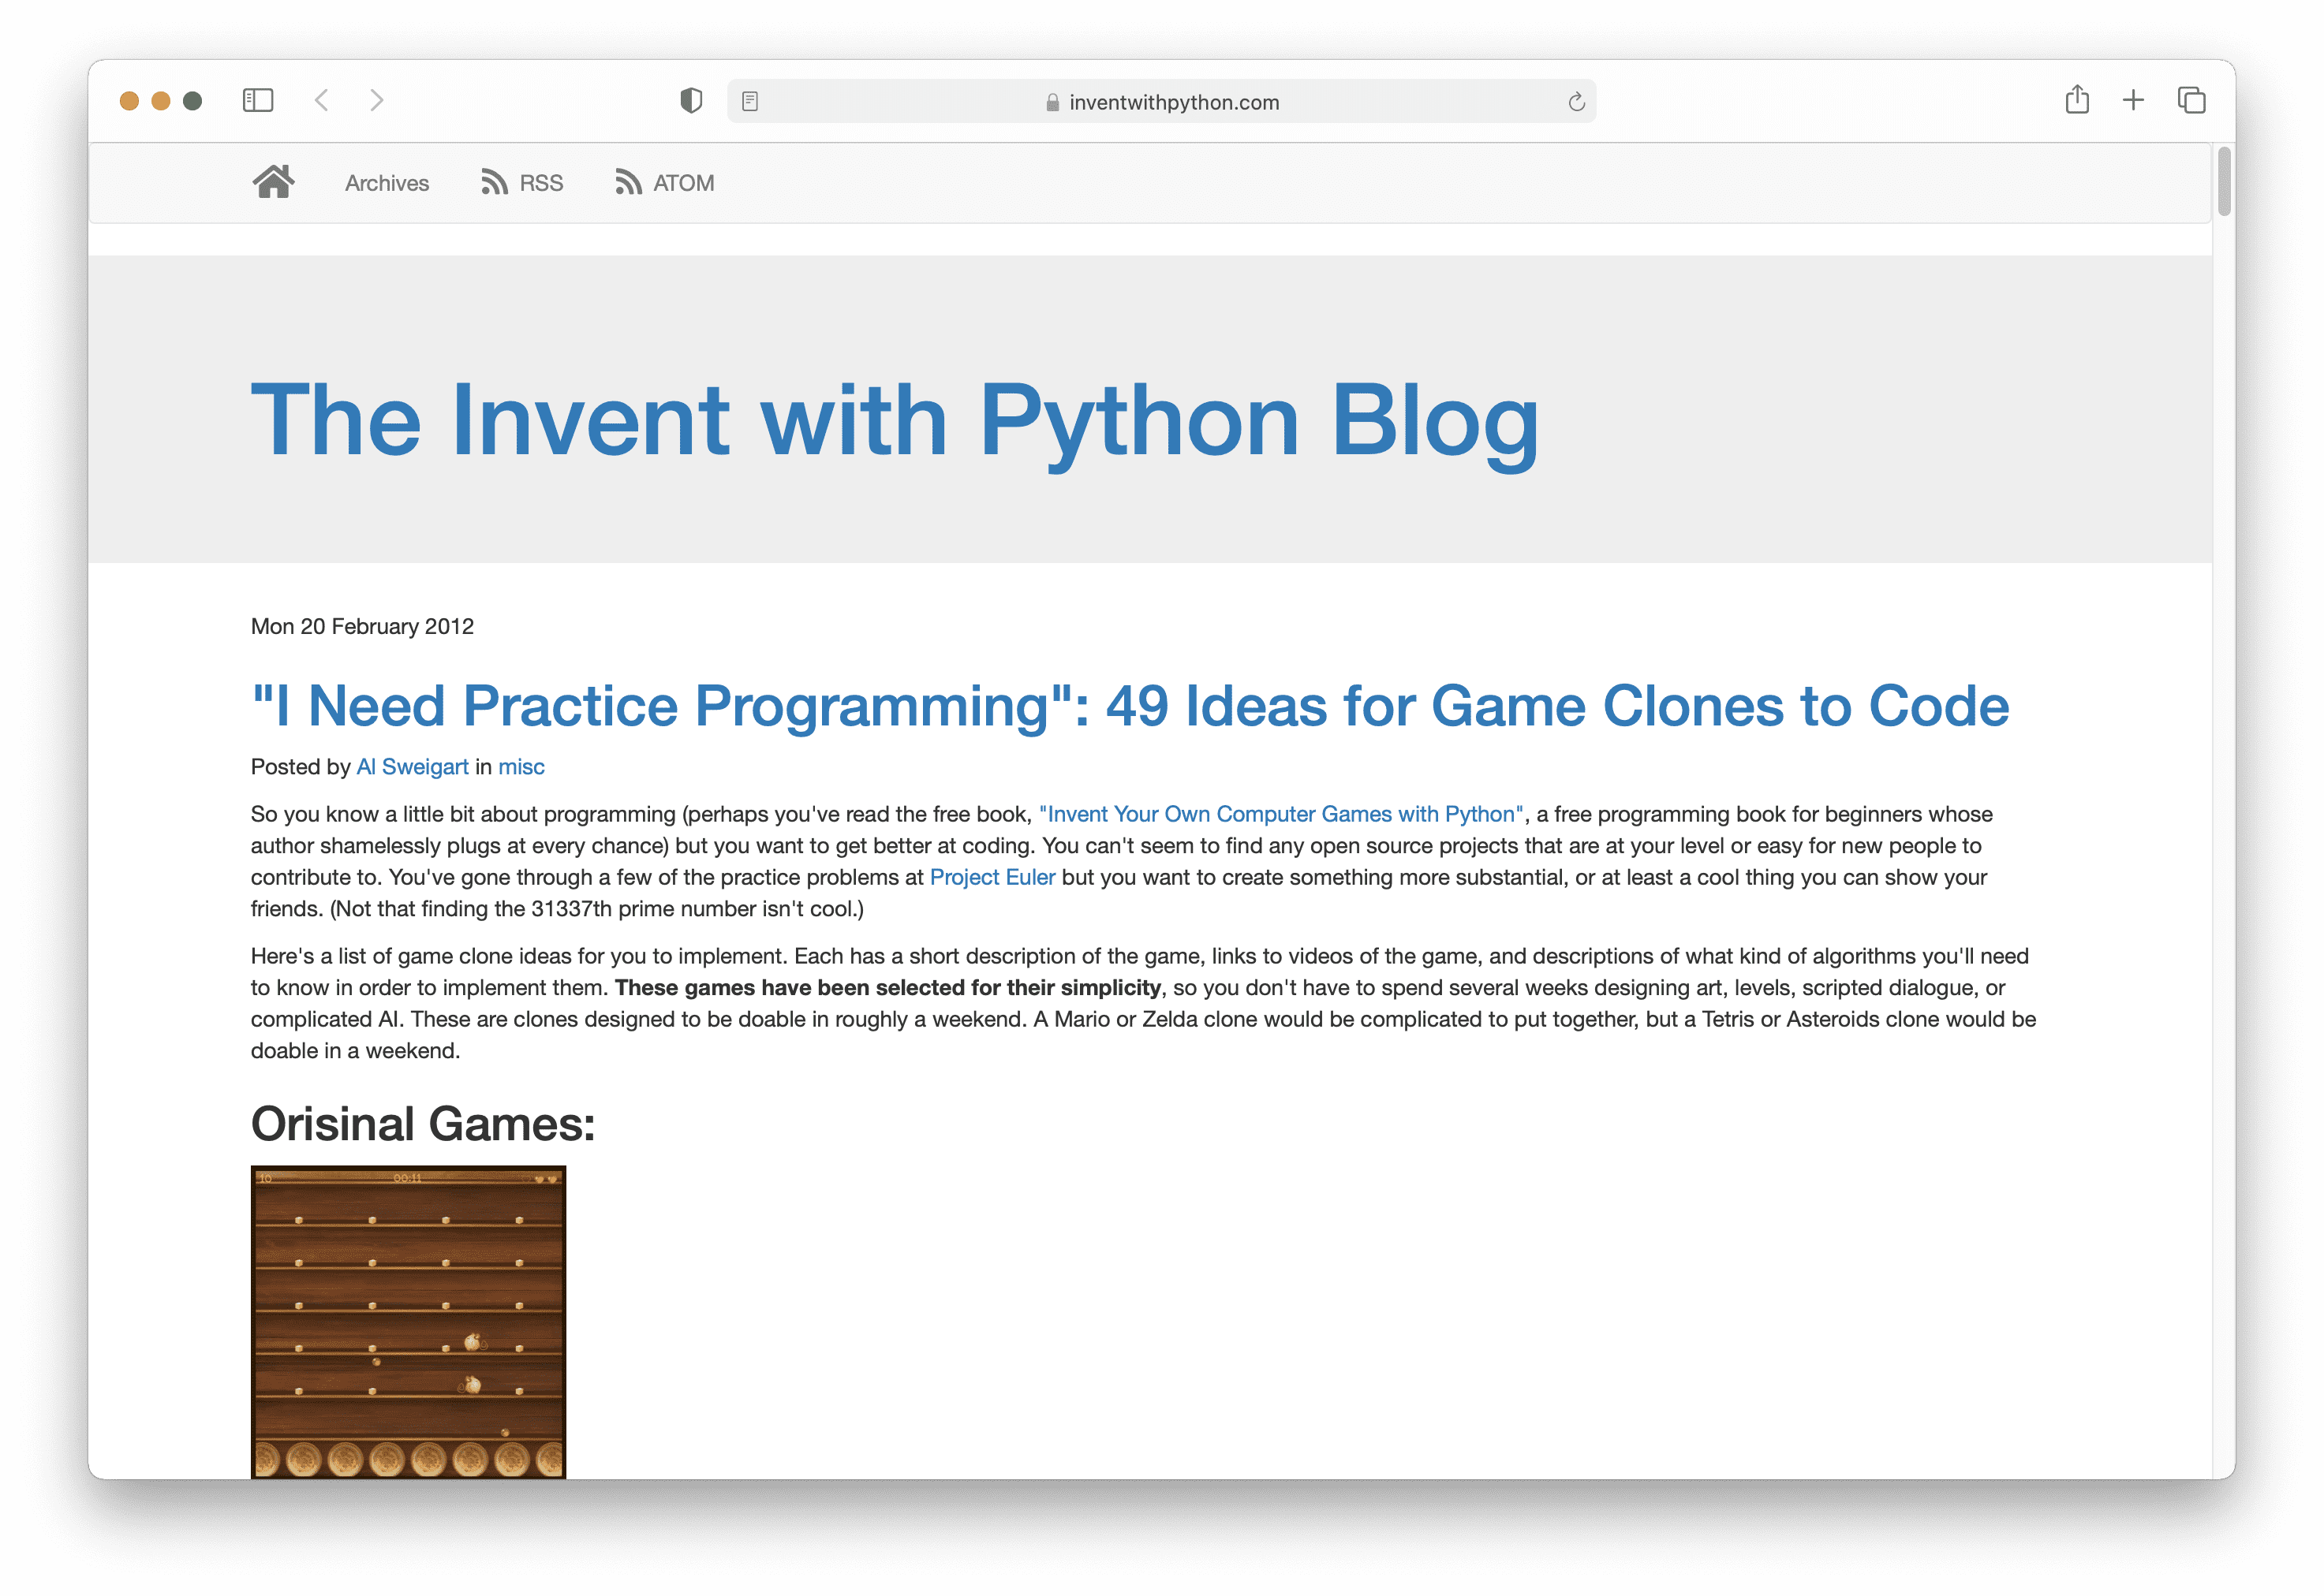Click the home icon in the blog navbar

click(x=272, y=183)
